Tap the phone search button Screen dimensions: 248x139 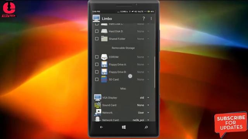pyautogui.click(x=146, y=127)
